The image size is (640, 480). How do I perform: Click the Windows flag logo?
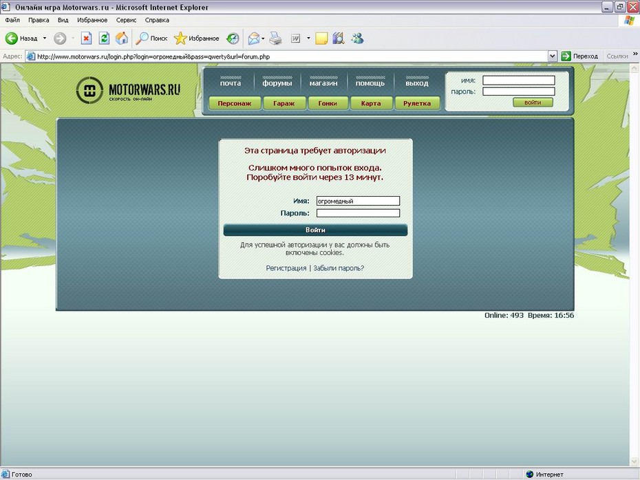(630, 20)
